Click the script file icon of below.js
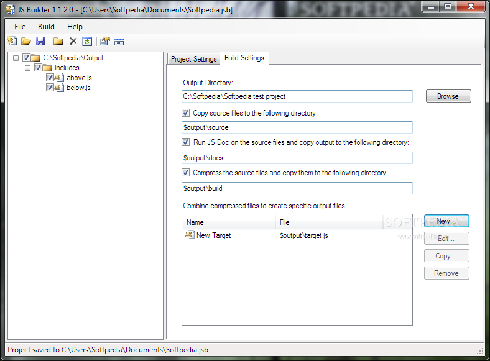 click(59, 88)
